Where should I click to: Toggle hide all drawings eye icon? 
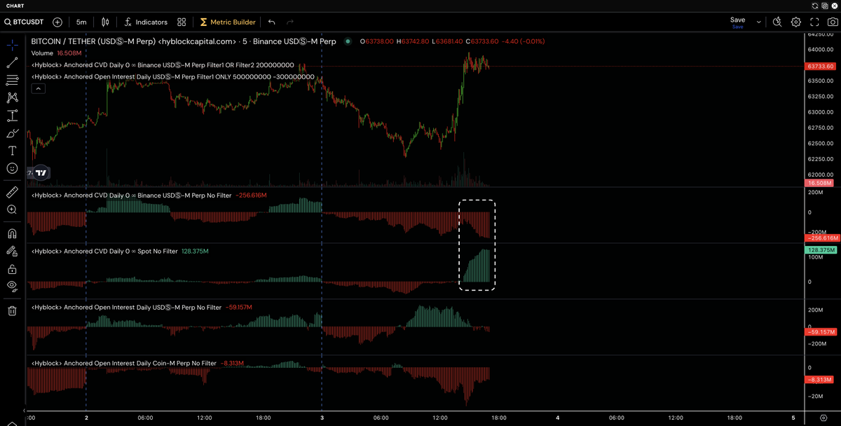pyautogui.click(x=12, y=286)
